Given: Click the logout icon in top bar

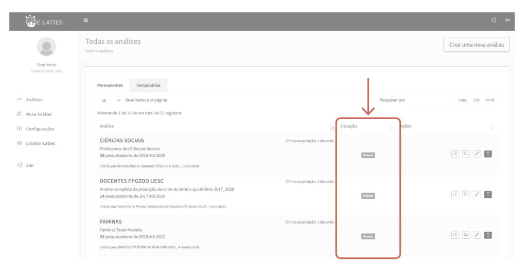Looking at the screenshot, I should 494,21.
